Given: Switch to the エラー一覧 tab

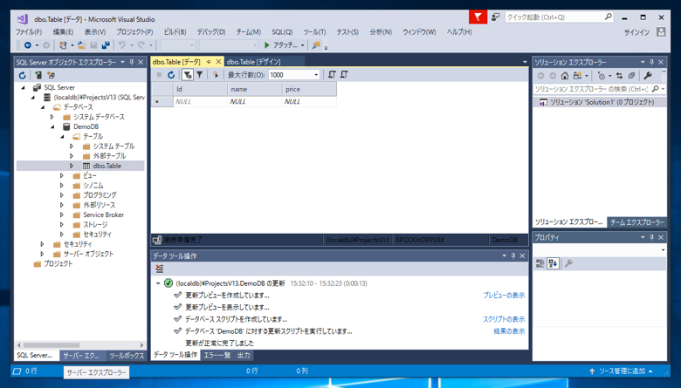Looking at the screenshot, I should (x=217, y=356).
